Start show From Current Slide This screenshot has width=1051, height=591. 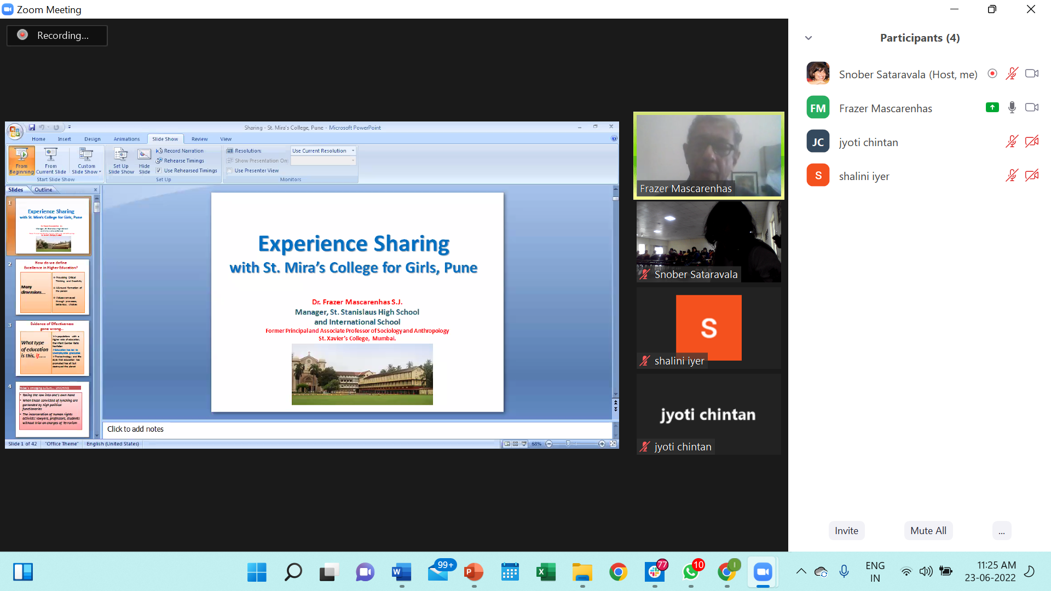51,160
